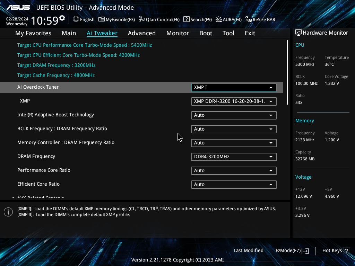This screenshot has width=355, height=266.
Task: Click the Hot Keys question mark icon
Action: coord(346,251)
